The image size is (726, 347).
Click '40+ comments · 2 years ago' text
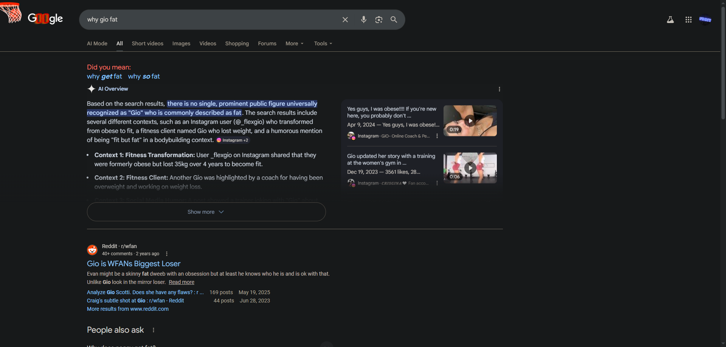point(130,254)
